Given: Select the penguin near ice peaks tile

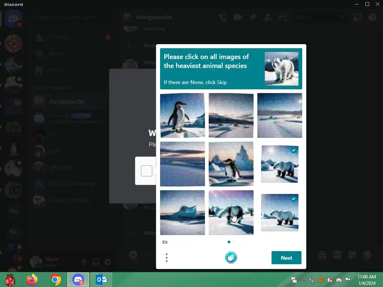Looking at the screenshot, I should point(231,164).
